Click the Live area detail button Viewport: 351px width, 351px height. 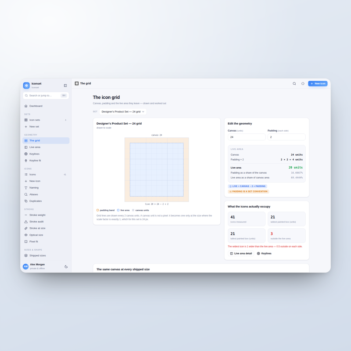coord(241,254)
